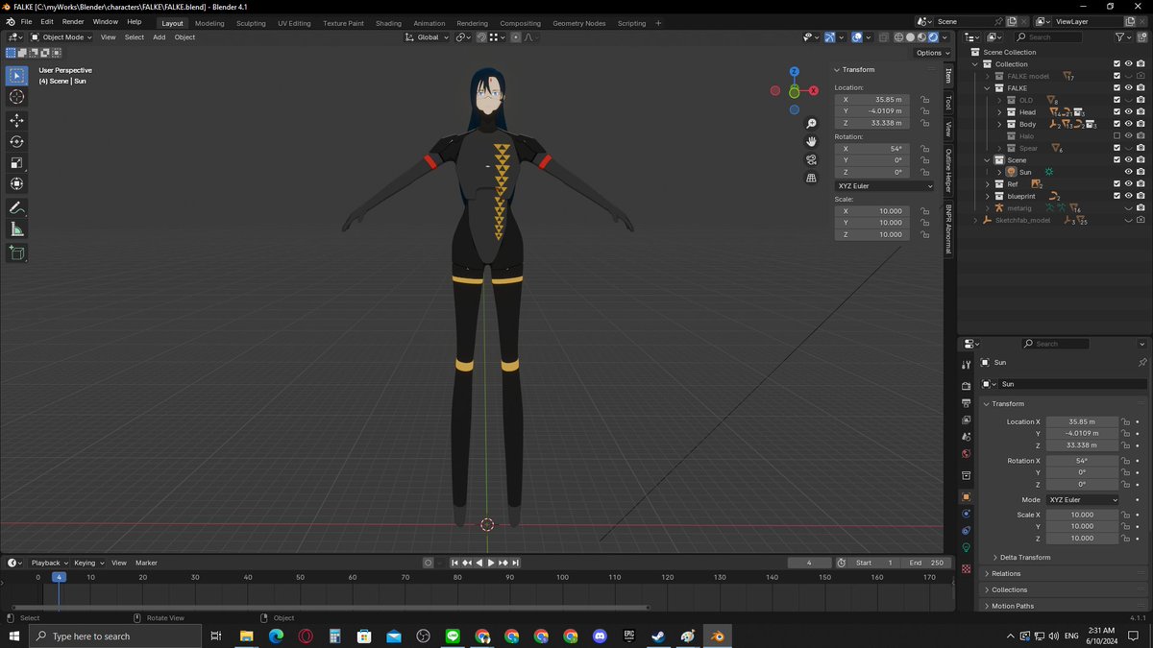The image size is (1153, 648).
Task: Open the File menu
Action: click(x=26, y=22)
